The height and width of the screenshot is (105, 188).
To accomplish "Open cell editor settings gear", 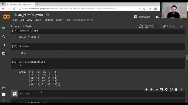I will click(166, 90).
